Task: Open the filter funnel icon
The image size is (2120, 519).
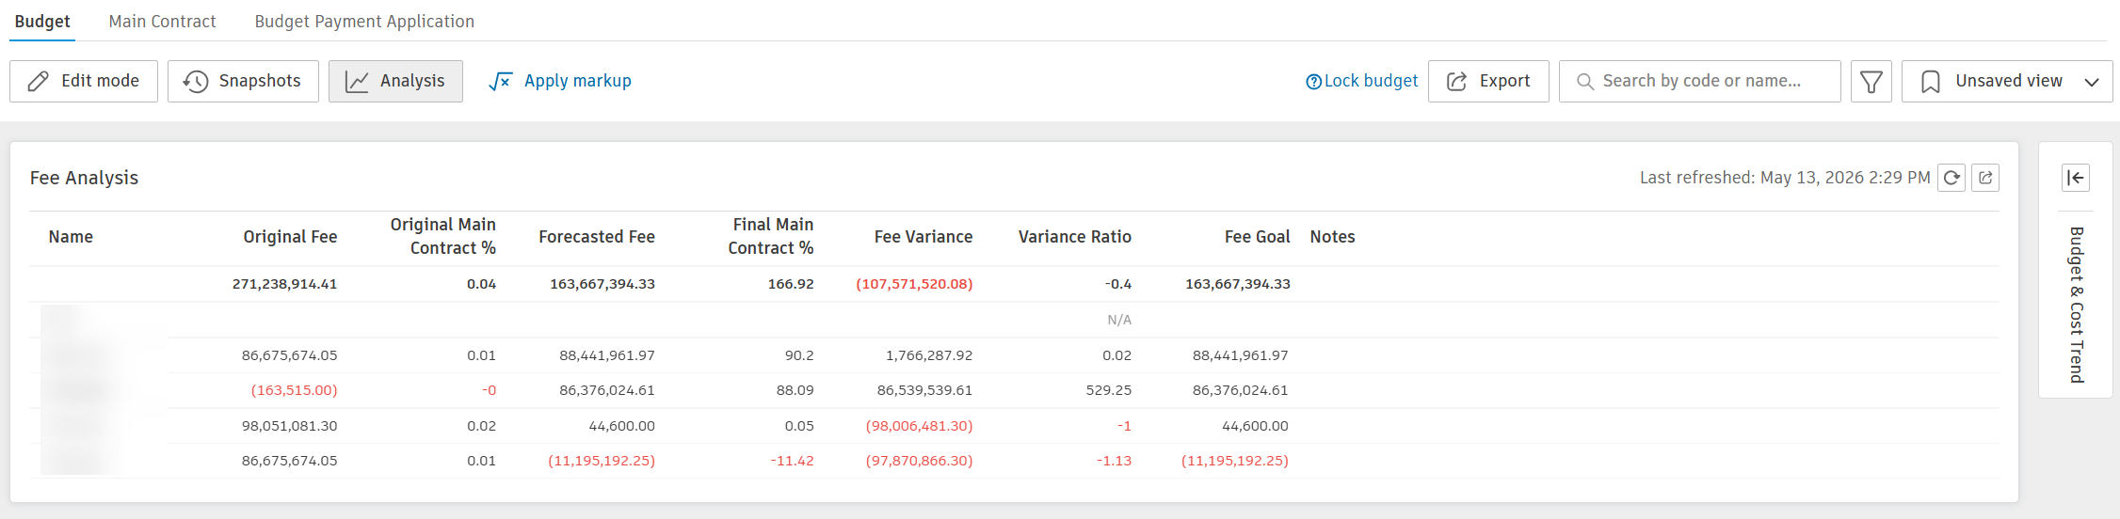Action: pos(1871,81)
